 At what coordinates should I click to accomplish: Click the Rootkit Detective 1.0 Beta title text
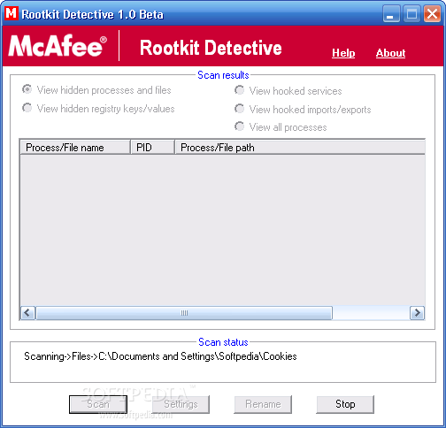(x=92, y=14)
